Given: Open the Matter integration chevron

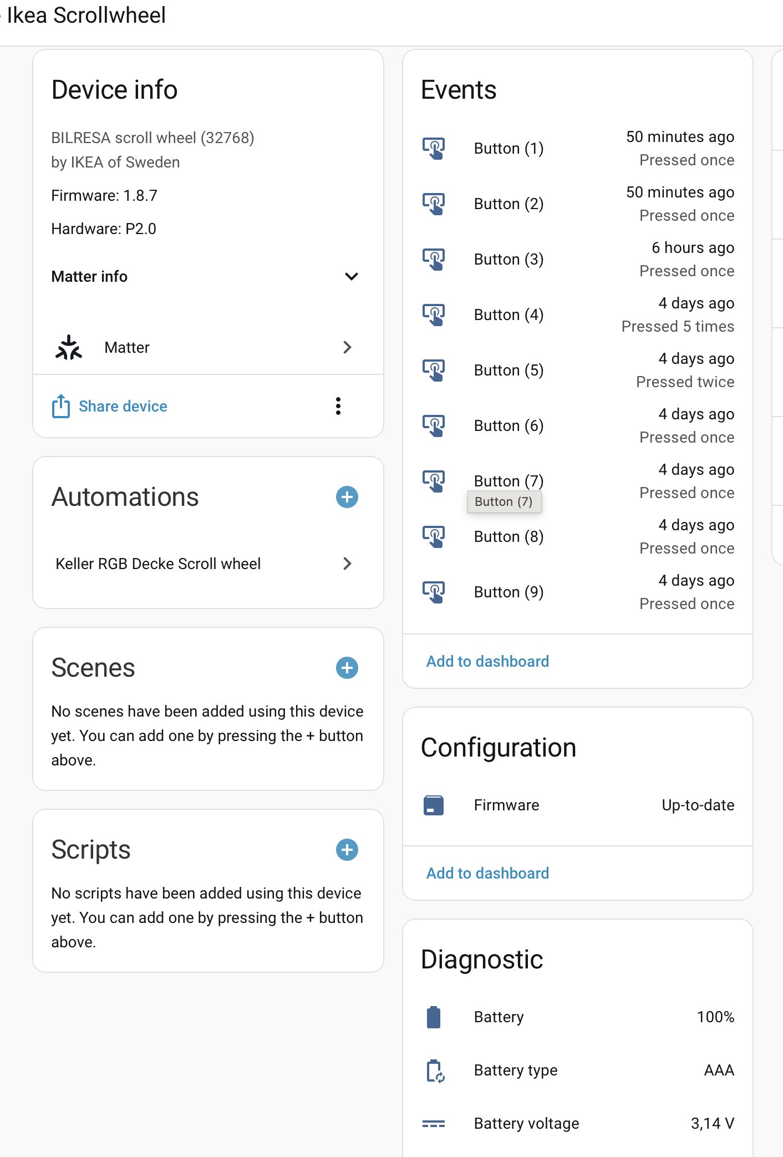Looking at the screenshot, I should coord(348,348).
